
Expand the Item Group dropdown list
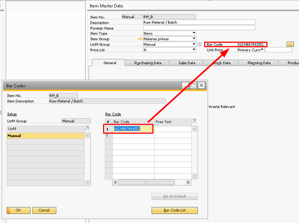194,39
